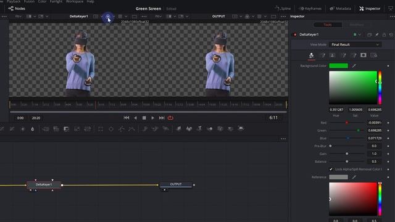Click the Value 0.698285 field
This screenshot has width=395, height=222.
(x=375, y=110)
